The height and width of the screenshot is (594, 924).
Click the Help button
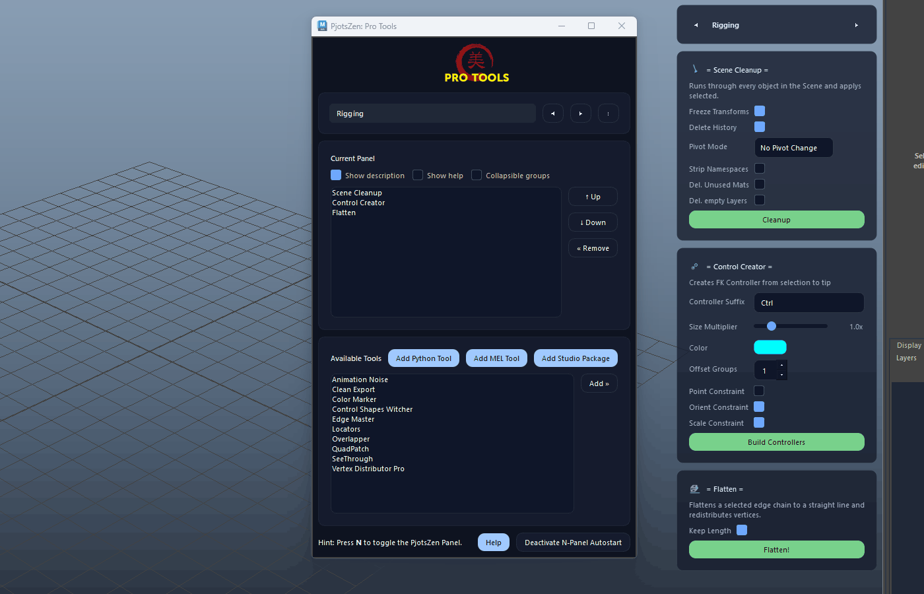[x=494, y=543]
